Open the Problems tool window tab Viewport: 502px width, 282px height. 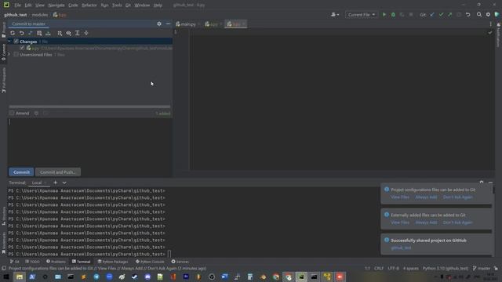coord(56,262)
